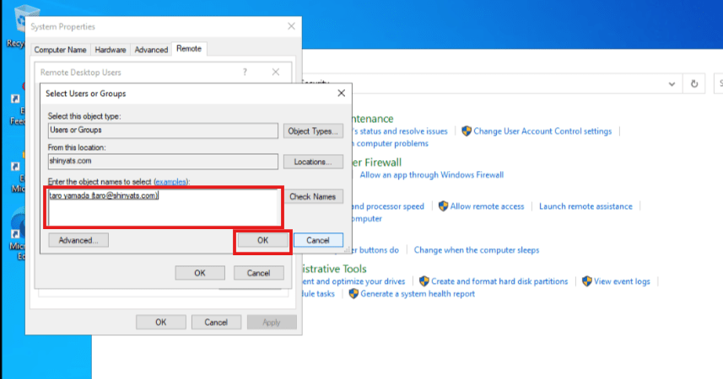Click the Object Types... button
Image resolution: width=723 pixels, height=379 pixels.
(313, 131)
